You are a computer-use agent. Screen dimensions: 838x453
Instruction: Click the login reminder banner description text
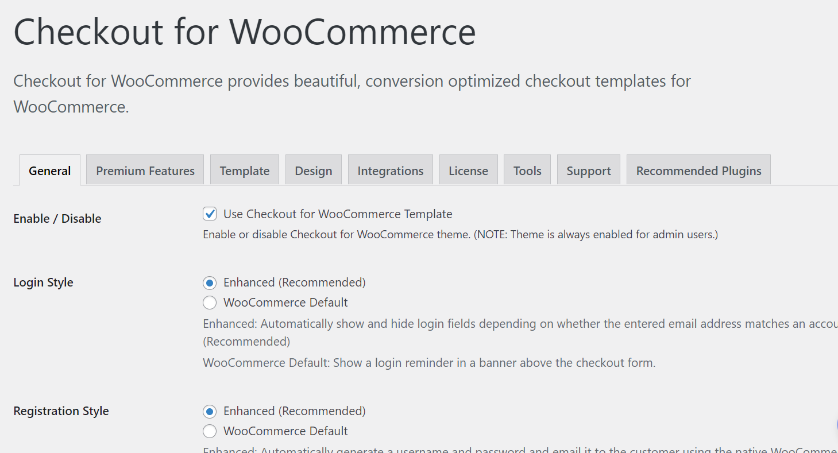[x=429, y=363]
